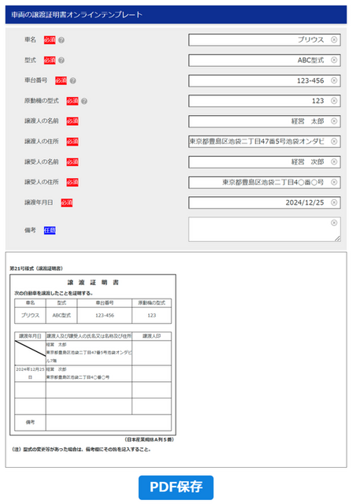Image resolution: width=360 pixels, height=504 pixels.
Task: Clear the 備考 textarea with its X icon
Action: tap(334, 223)
